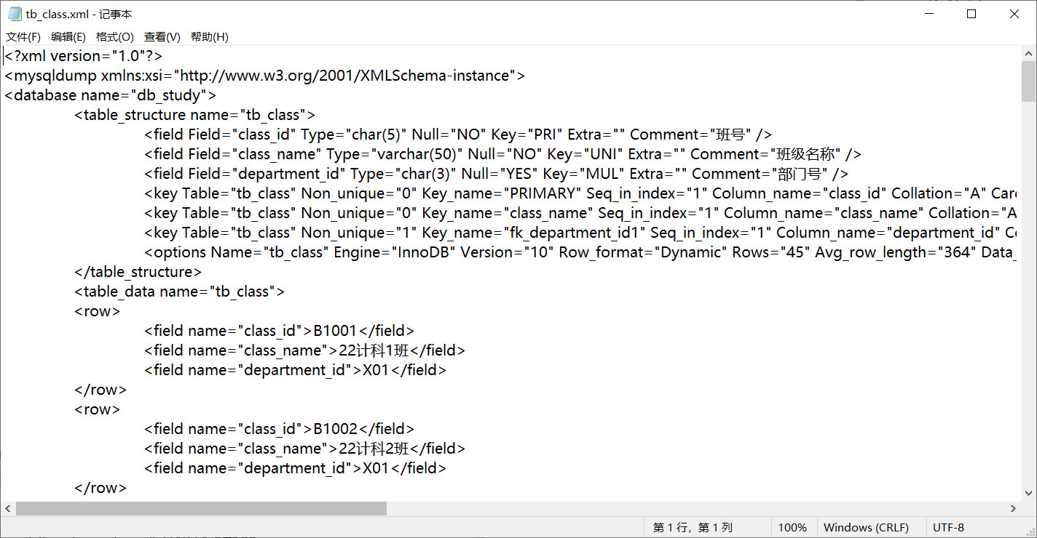
Task: Click the database name="db_study" line
Action: 111,95
